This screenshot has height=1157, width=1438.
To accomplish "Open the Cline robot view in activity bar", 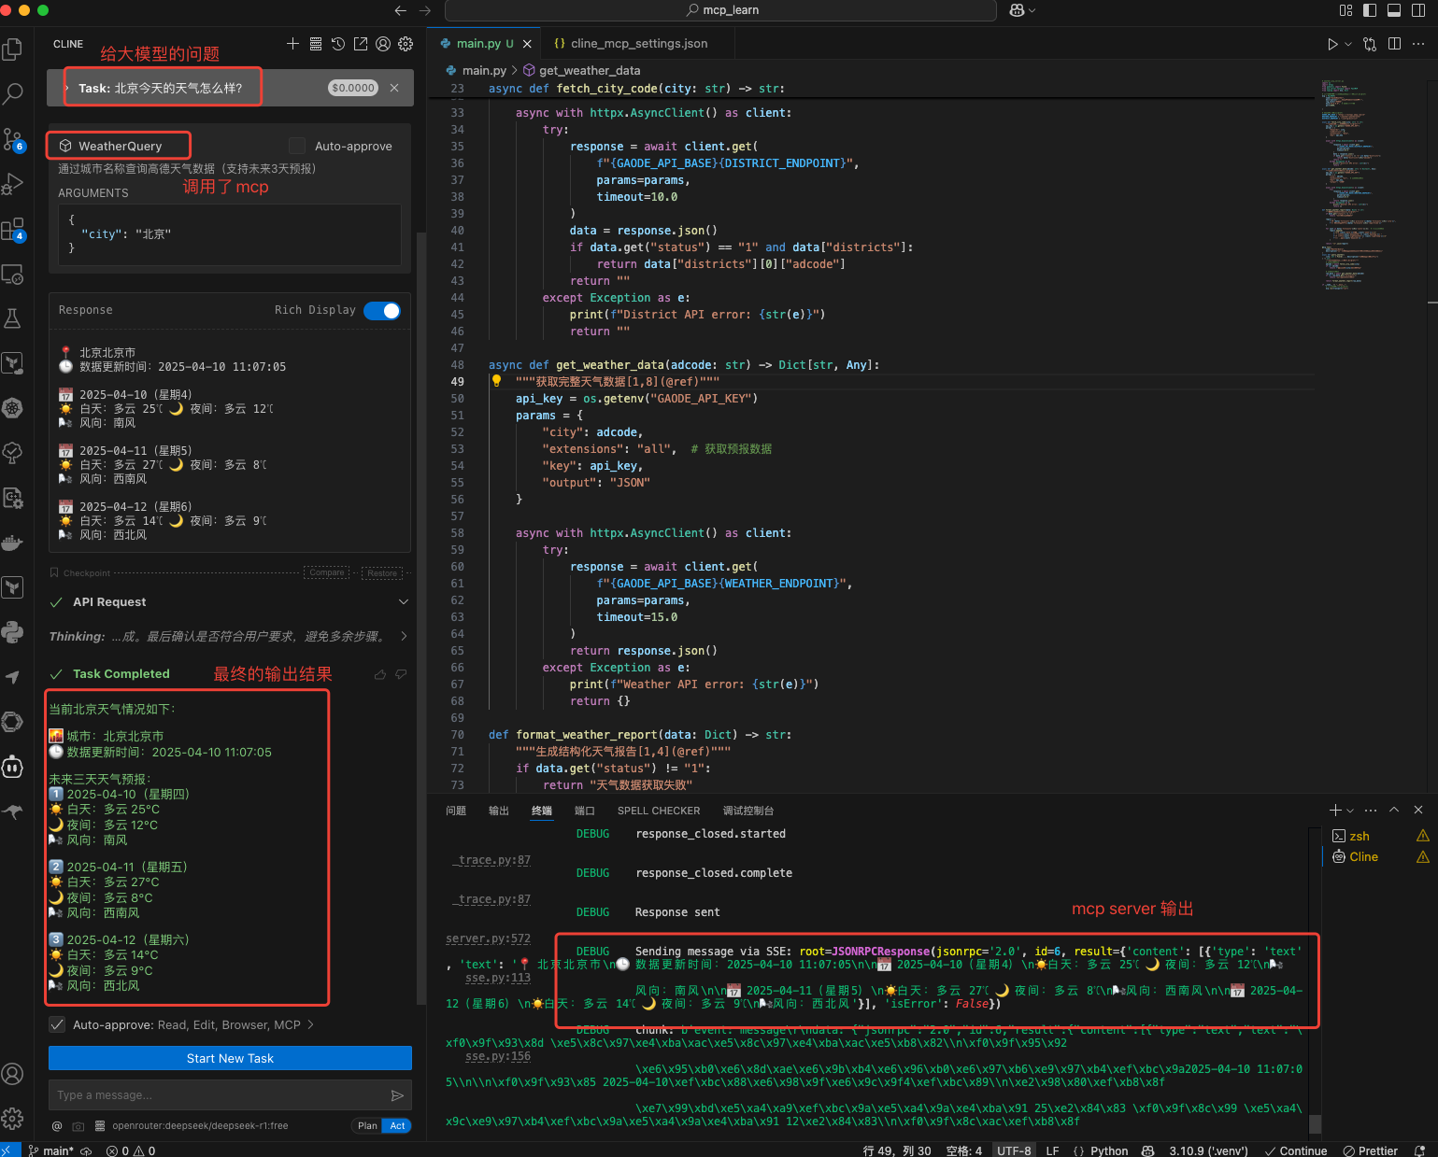I will [x=13, y=767].
